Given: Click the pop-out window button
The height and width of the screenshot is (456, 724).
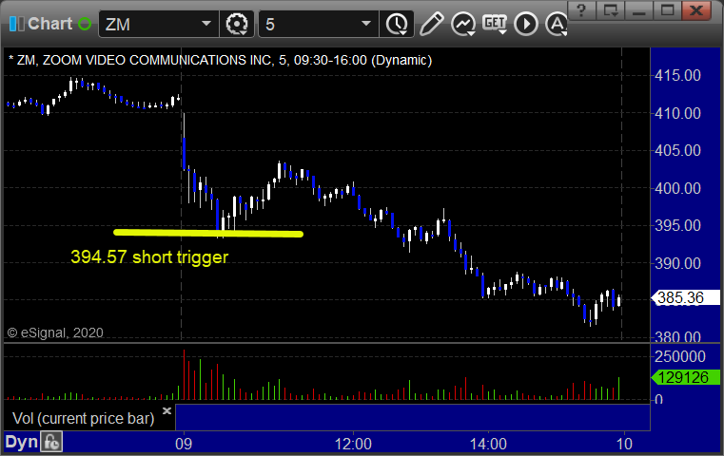Looking at the screenshot, I should (611, 10).
